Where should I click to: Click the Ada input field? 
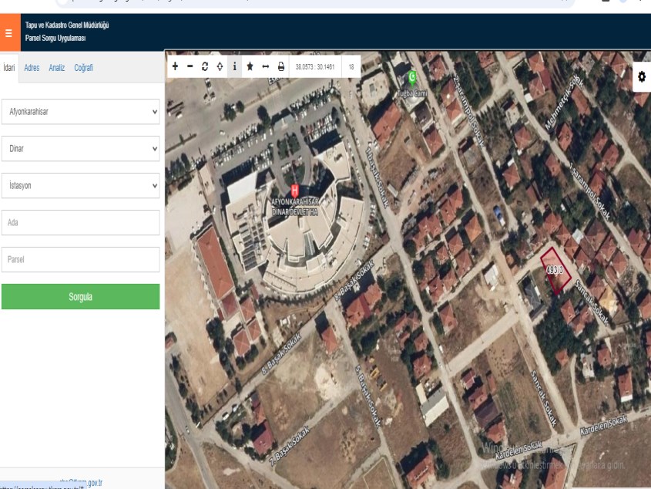(x=80, y=222)
